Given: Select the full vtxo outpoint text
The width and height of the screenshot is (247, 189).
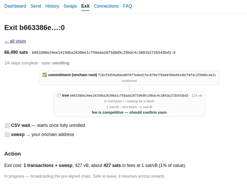Looking at the screenshot, I should pos(104,53).
